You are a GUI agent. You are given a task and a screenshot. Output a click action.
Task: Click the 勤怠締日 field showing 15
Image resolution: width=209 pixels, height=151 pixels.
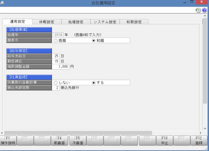[x=56, y=61]
